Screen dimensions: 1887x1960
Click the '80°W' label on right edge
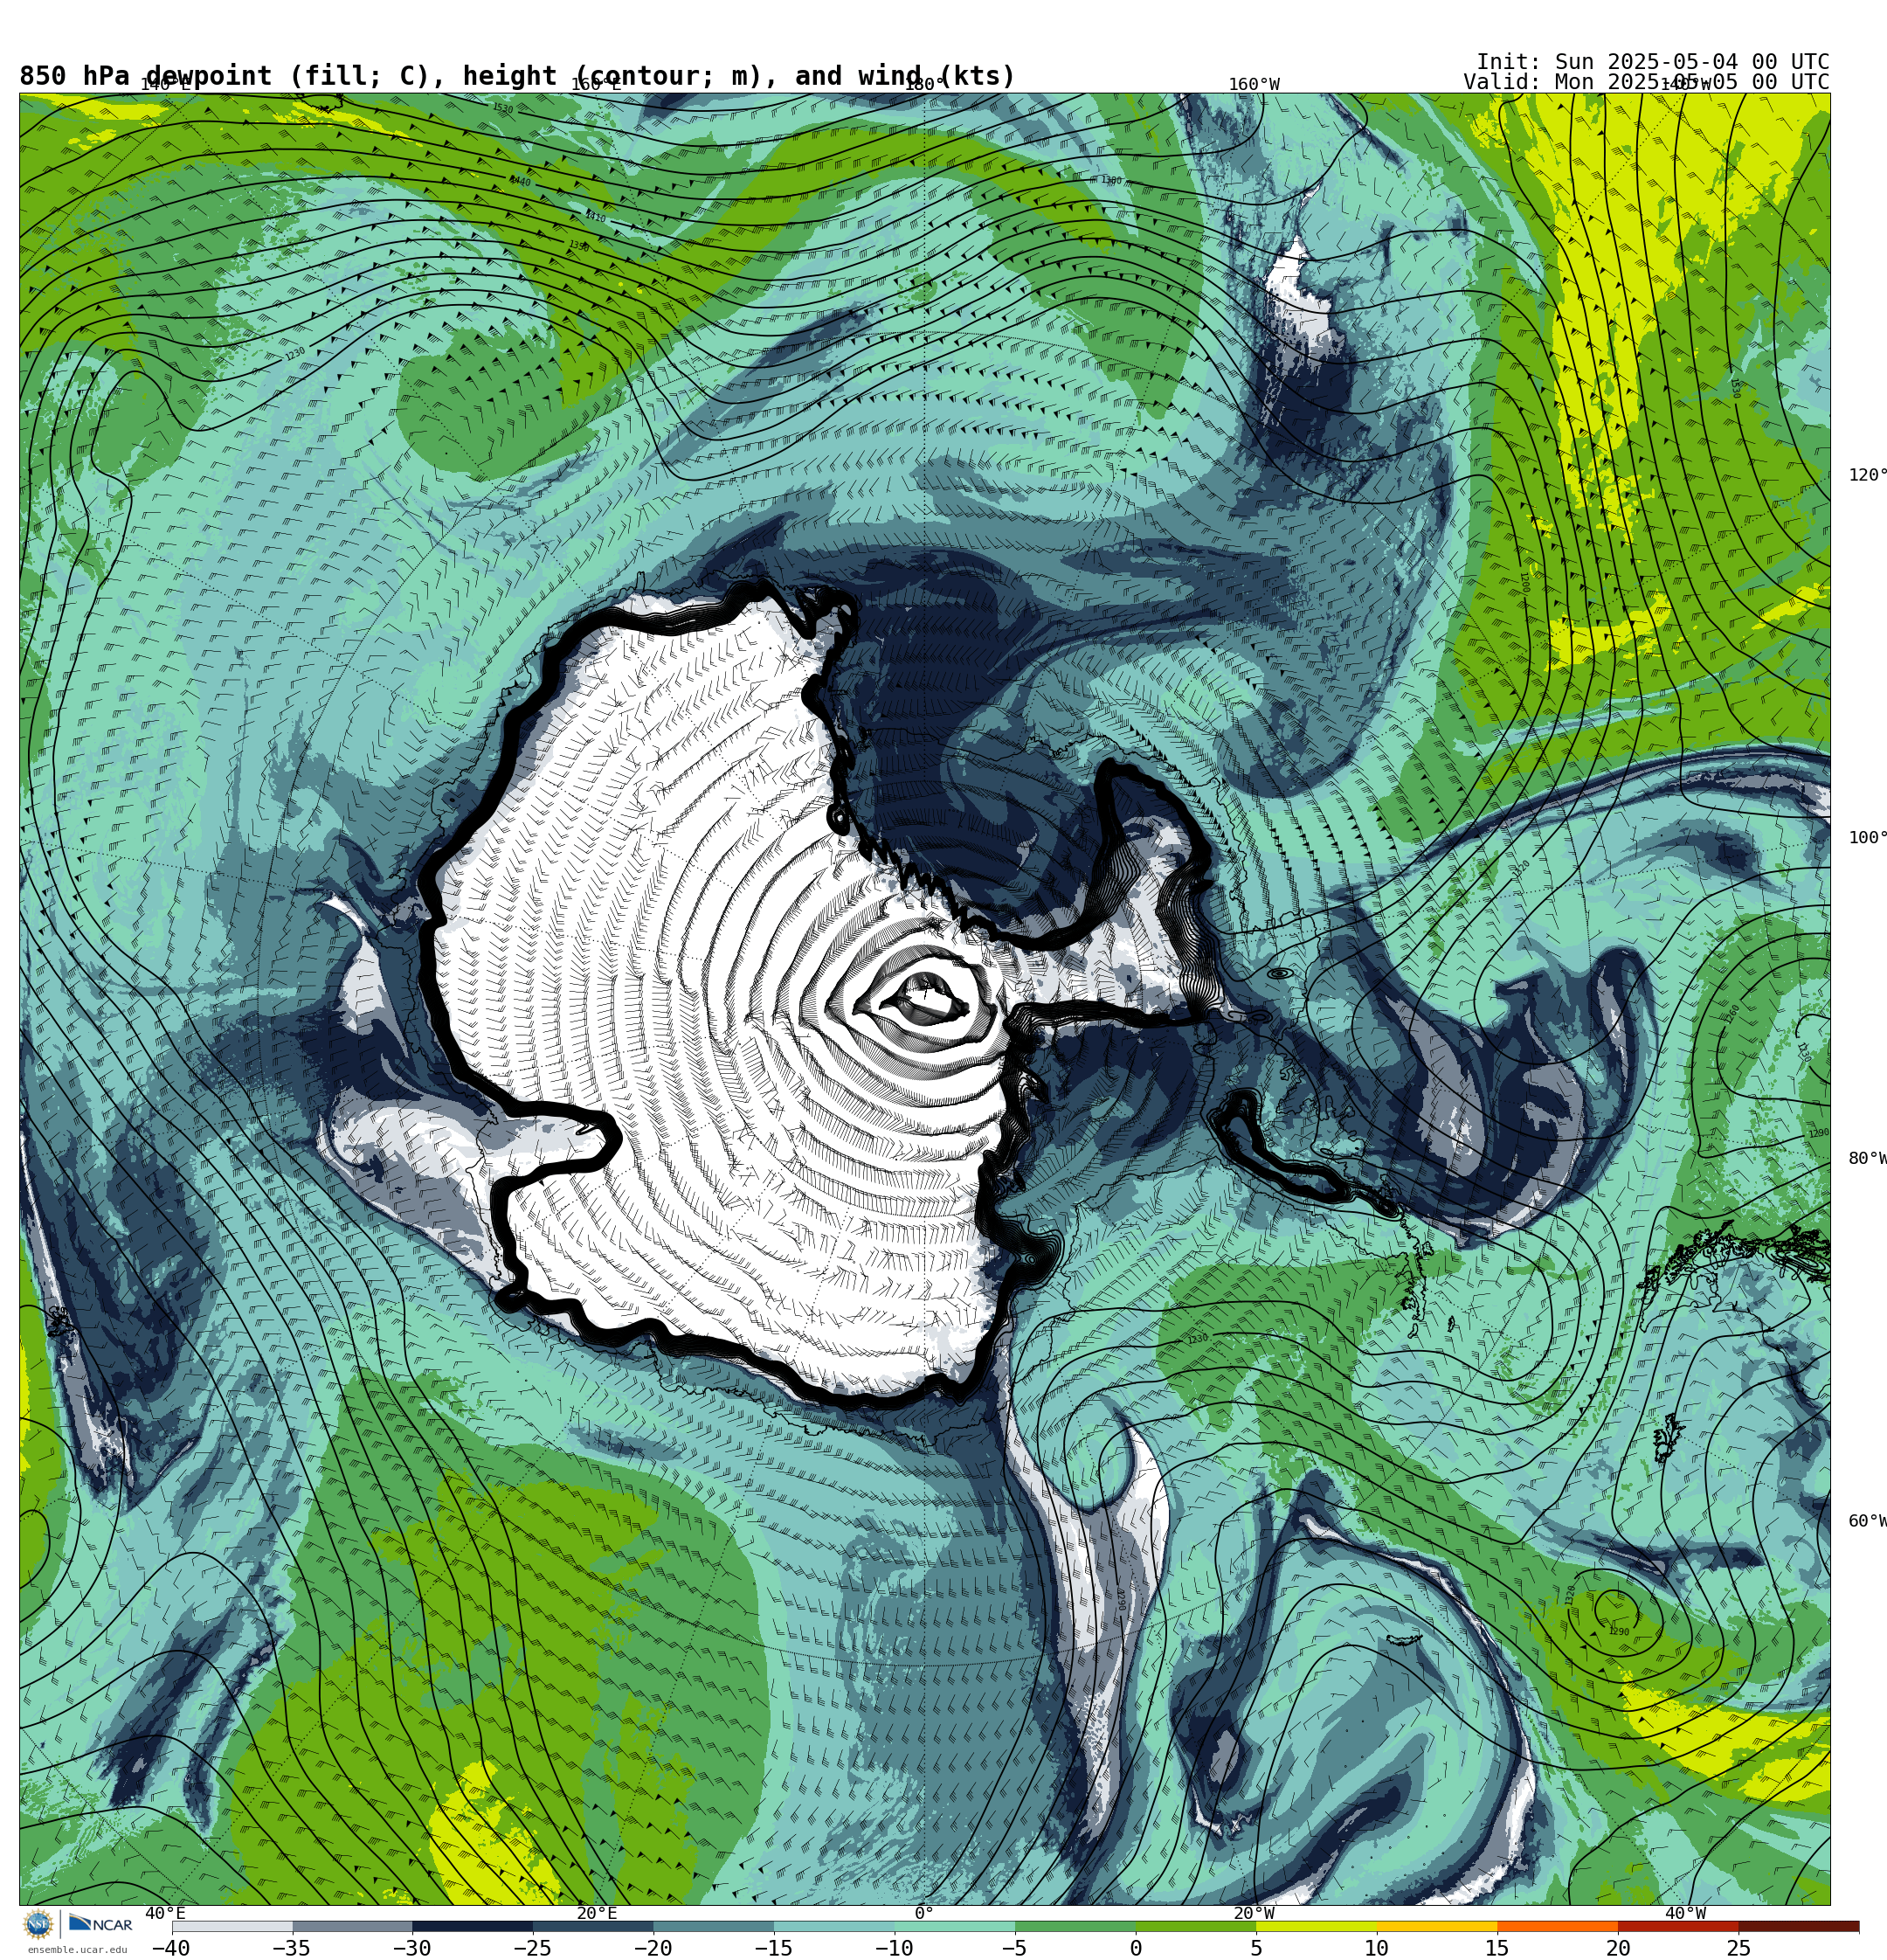(x=1868, y=1159)
